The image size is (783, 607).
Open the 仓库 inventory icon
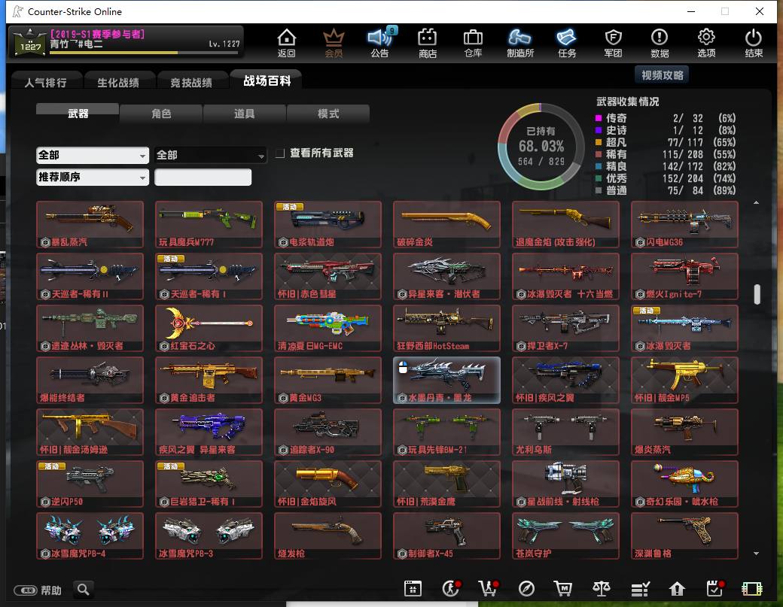point(473,43)
